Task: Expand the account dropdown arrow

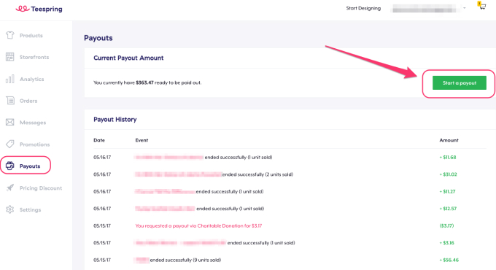Action: (x=465, y=8)
